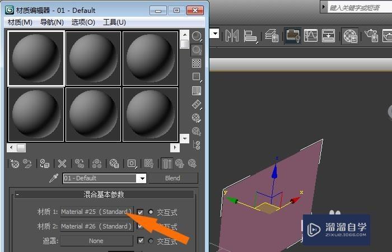Click Go to Parent icon
The width and height of the screenshot is (392, 252).
180,164
